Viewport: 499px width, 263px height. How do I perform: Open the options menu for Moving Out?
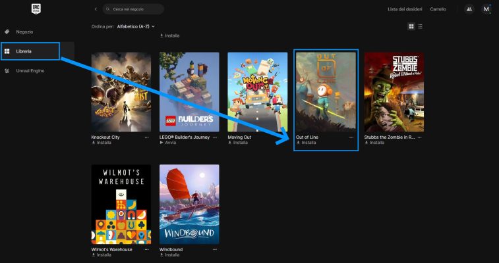coord(283,137)
